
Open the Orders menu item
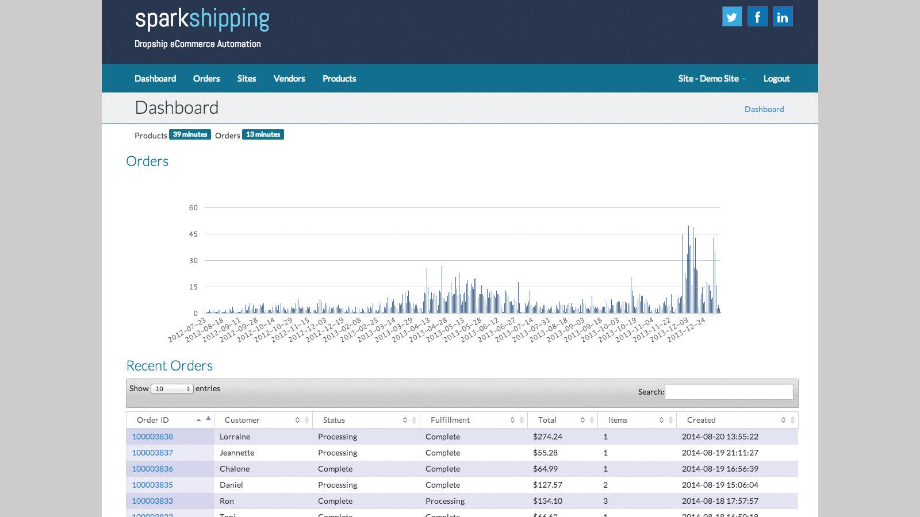pos(206,79)
